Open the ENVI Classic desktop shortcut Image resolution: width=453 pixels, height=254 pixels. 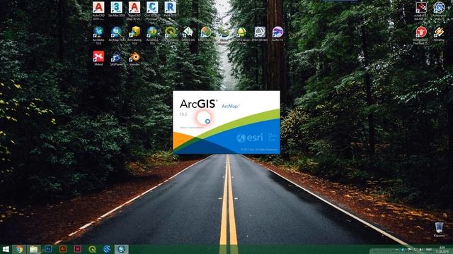(x=242, y=35)
